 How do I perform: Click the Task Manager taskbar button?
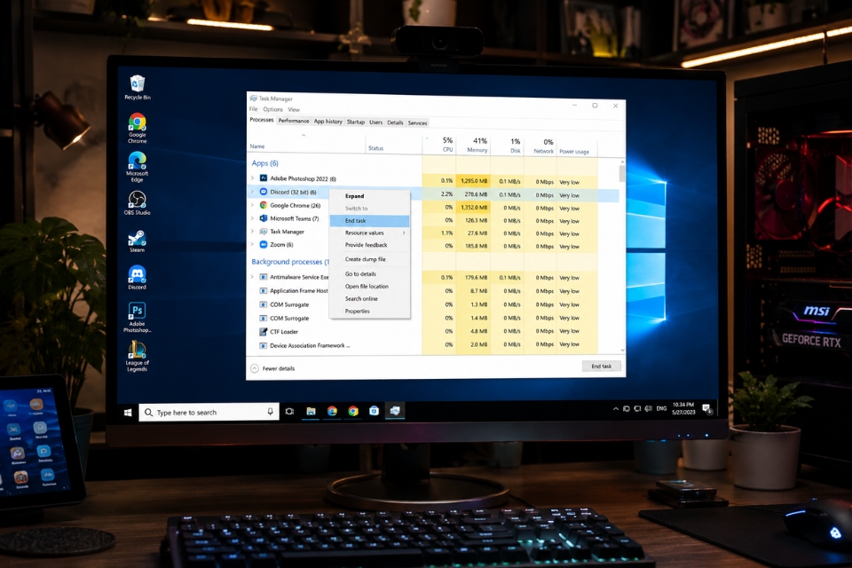395,411
